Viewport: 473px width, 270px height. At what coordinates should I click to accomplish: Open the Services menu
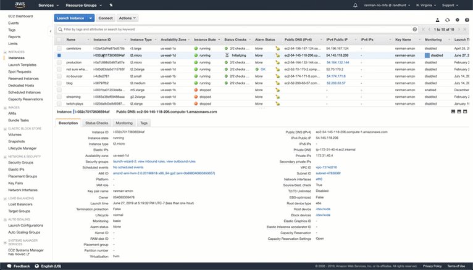tap(48, 5)
